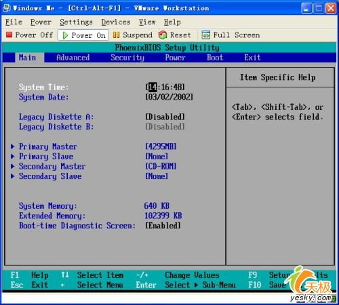The image size is (339, 305).
Task: Click the Suspend button label
Action: tap(138, 35)
